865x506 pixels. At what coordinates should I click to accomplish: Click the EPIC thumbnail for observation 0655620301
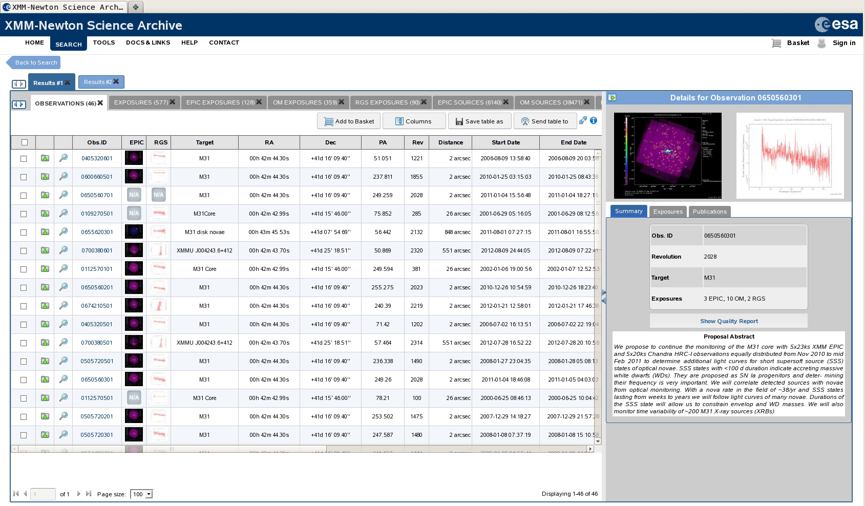134,232
